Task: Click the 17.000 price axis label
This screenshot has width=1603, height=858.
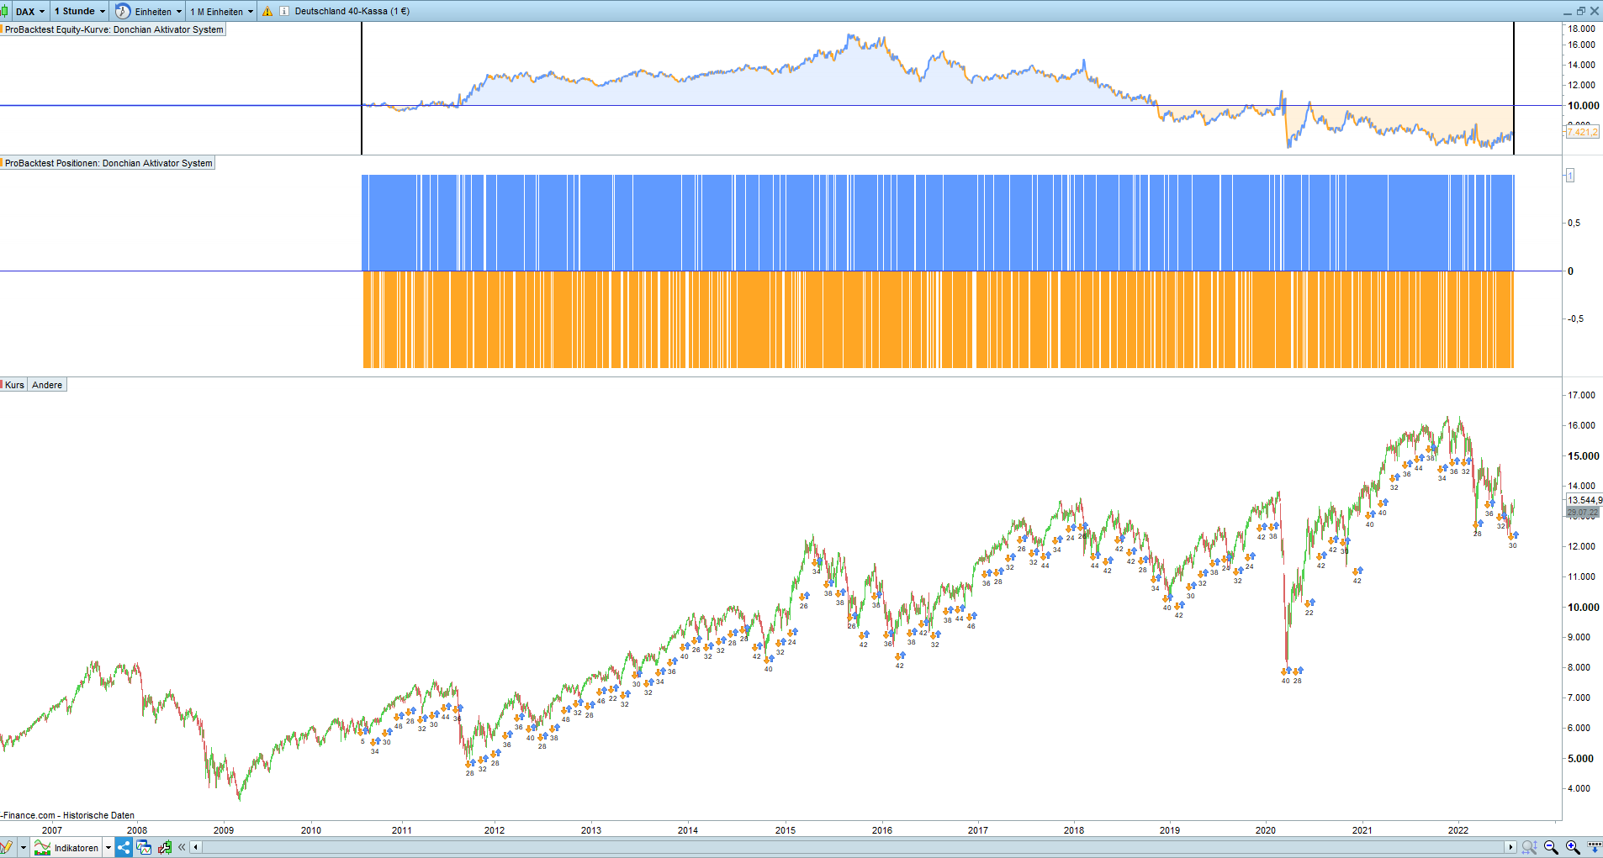Action: tap(1582, 395)
